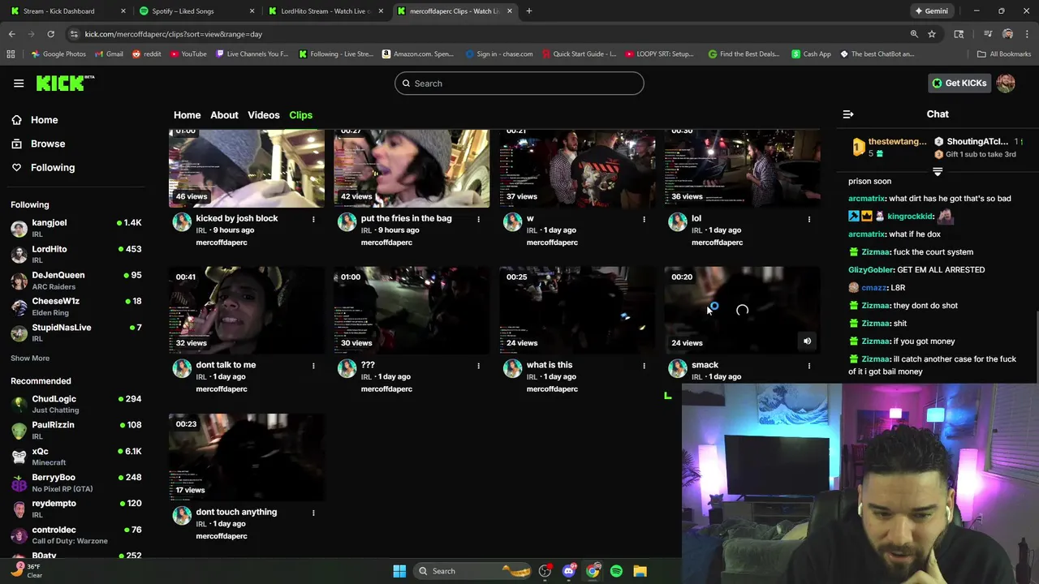This screenshot has width=1039, height=584.
Task: Click the Gemini button in Chrome
Action: pyautogui.click(x=931, y=11)
